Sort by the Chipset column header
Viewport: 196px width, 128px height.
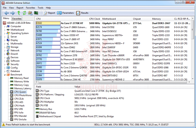coord(141,19)
